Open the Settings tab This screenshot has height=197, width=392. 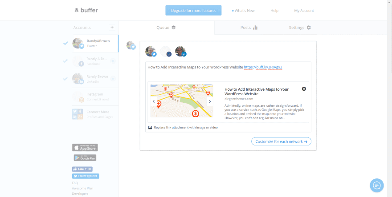click(x=300, y=28)
